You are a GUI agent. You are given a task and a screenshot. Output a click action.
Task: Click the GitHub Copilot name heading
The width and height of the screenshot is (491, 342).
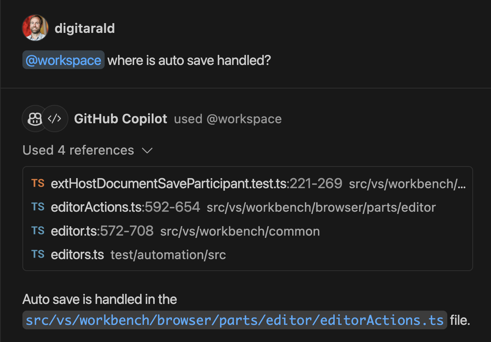coord(120,119)
